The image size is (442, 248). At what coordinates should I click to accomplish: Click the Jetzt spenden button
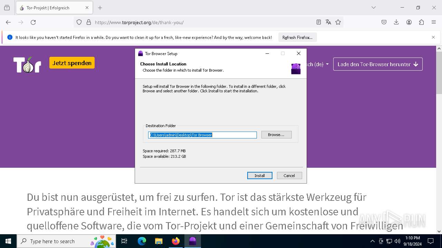pyautogui.click(x=72, y=63)
